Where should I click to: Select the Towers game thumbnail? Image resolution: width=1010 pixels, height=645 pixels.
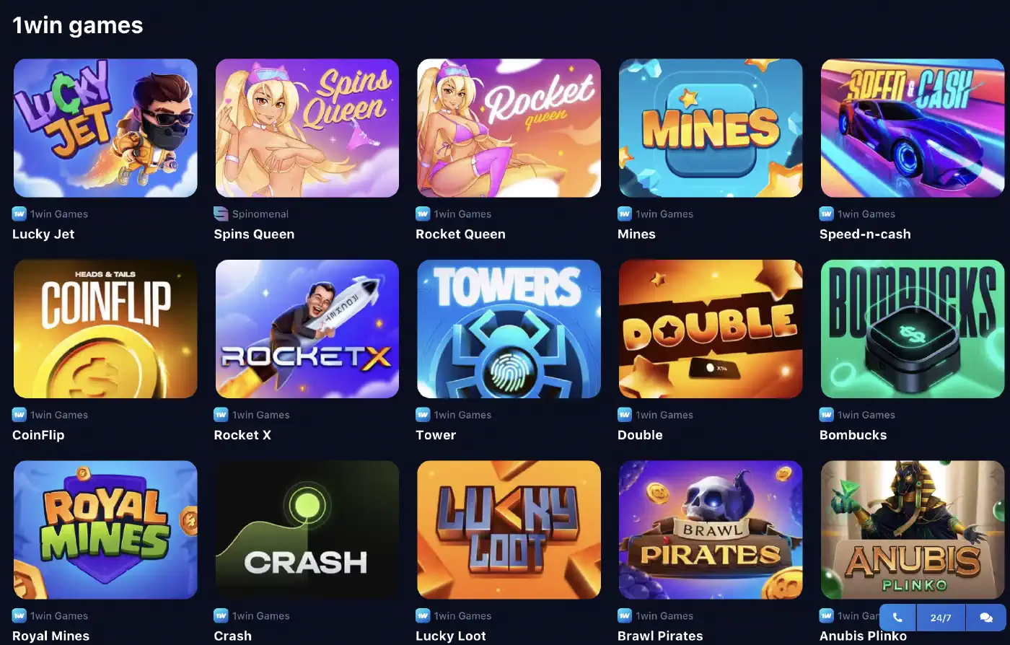(509, 329)
